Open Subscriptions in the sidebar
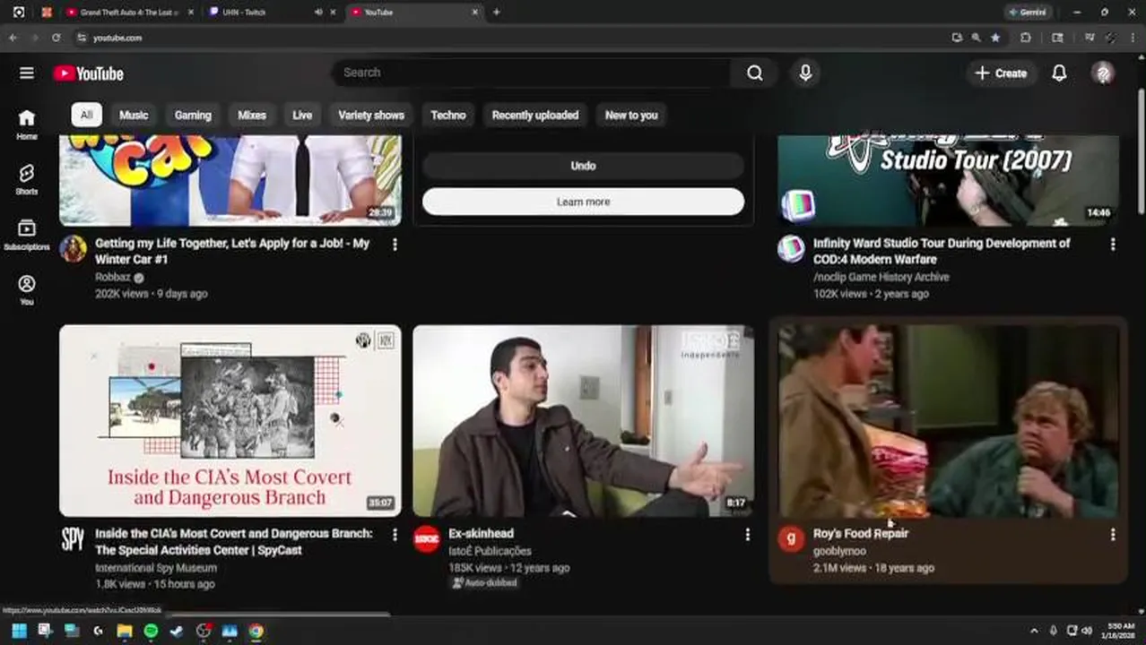 point(27,235)
